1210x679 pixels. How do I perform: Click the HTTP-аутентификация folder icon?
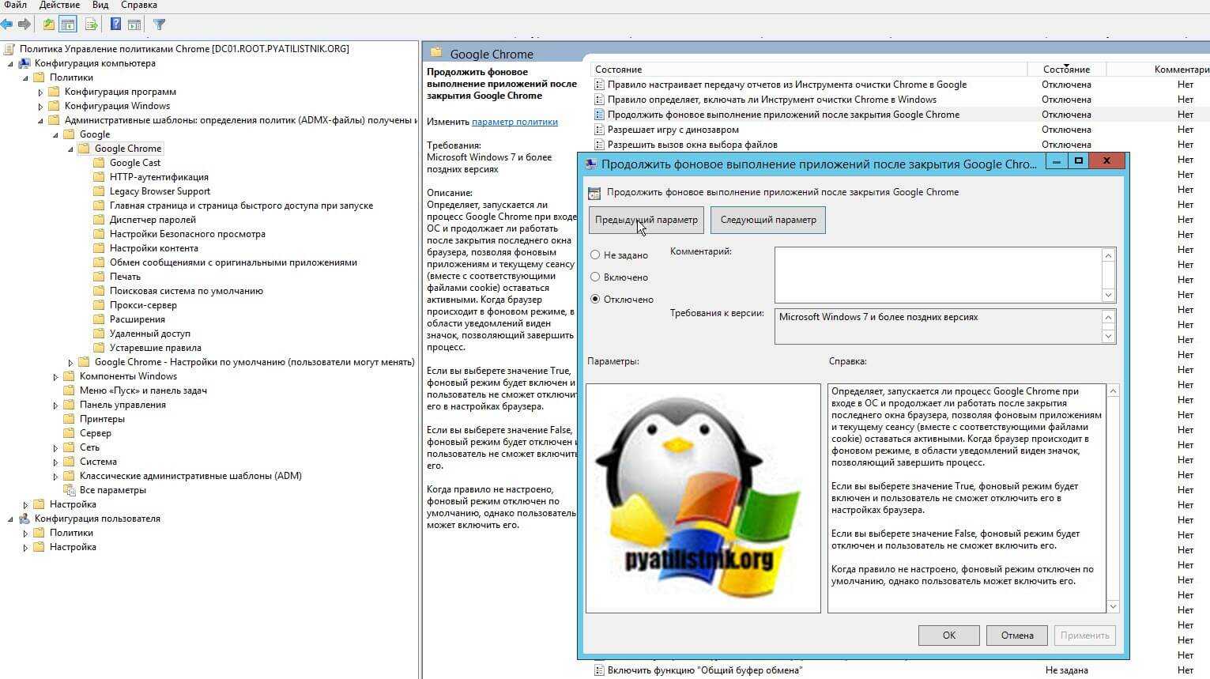click(99, 177)
